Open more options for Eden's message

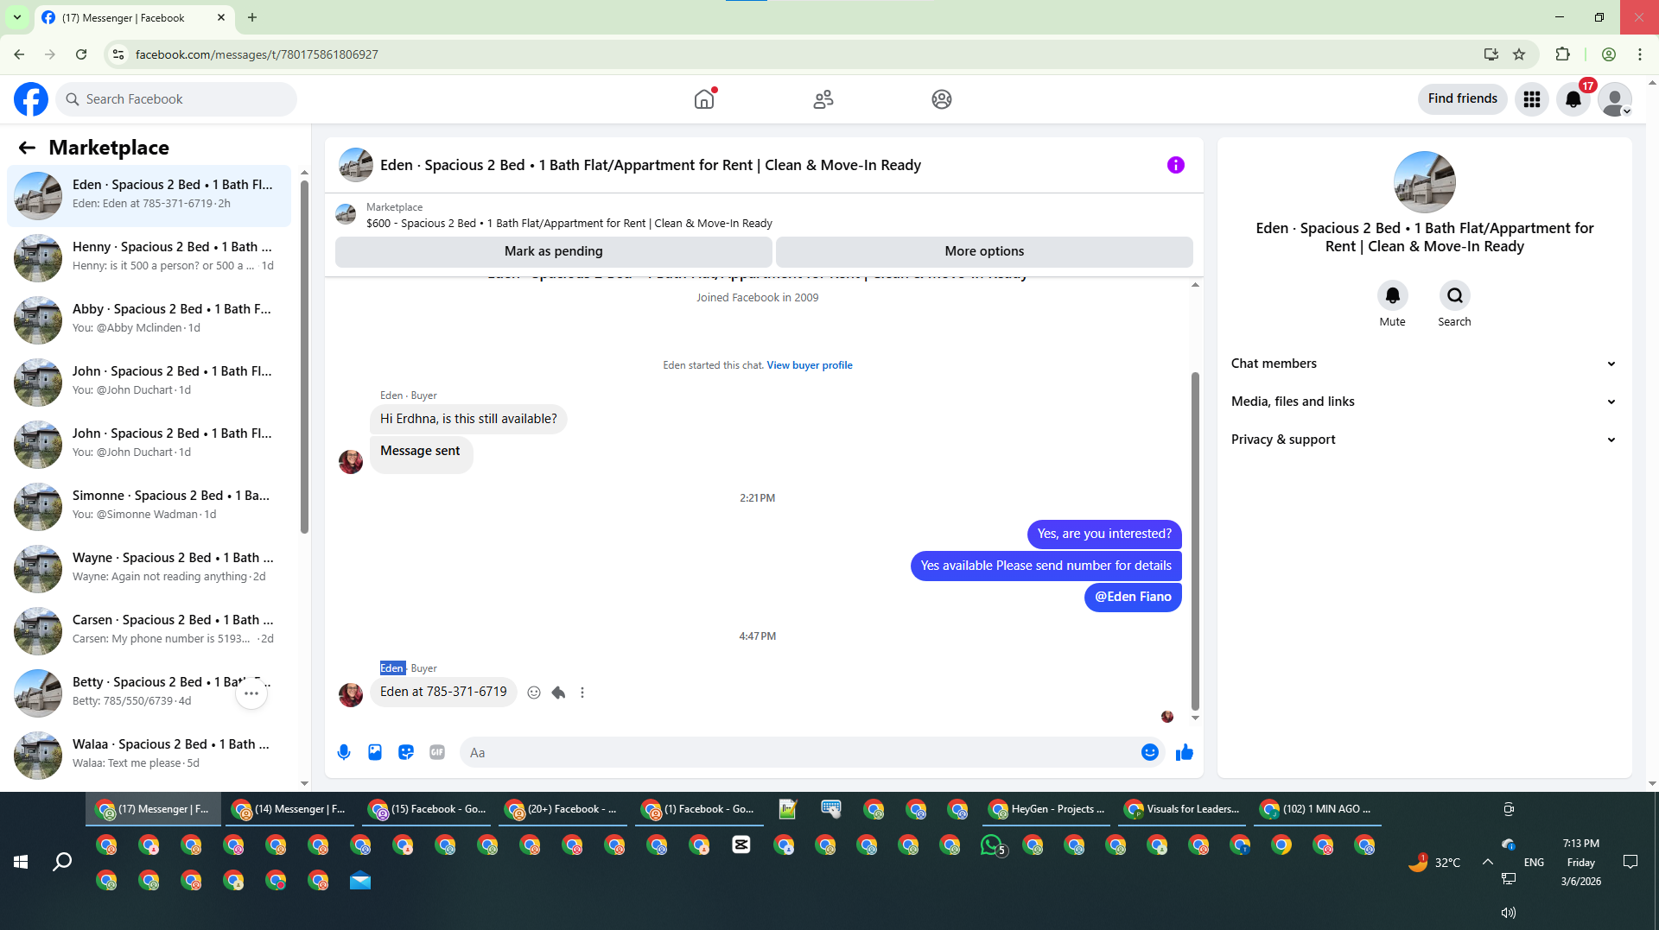[x=582, y=693]
